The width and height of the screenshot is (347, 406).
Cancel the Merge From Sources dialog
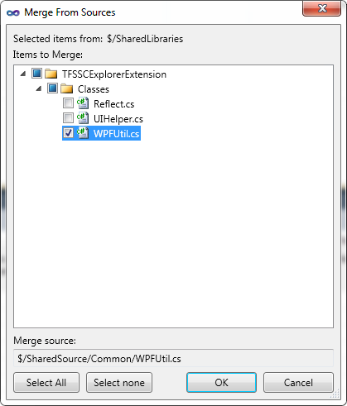[x=298, y=383]
